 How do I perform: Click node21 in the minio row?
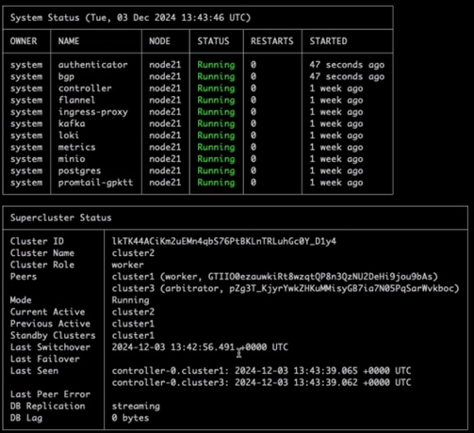165,159
